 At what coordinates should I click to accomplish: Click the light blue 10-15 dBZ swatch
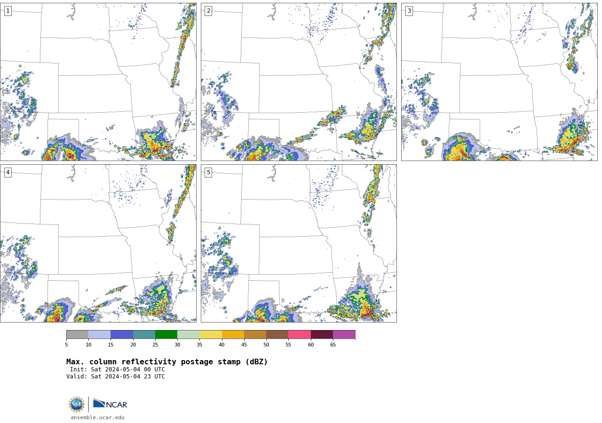(x=99, y=335)
